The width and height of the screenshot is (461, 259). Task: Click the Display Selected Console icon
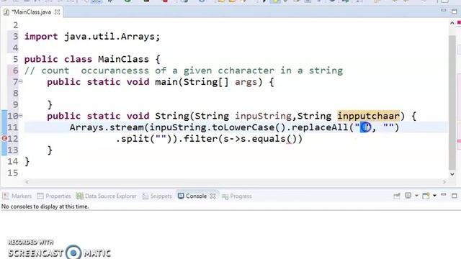(x=408, y=196)
